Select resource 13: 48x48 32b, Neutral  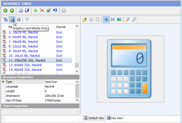tap(36, 70)
